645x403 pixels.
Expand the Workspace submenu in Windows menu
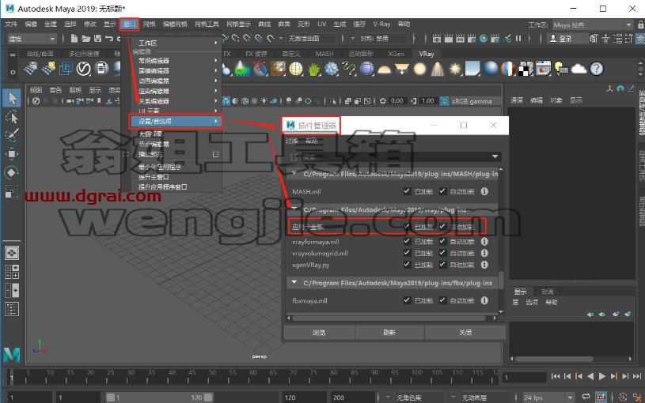click(176, 43)
